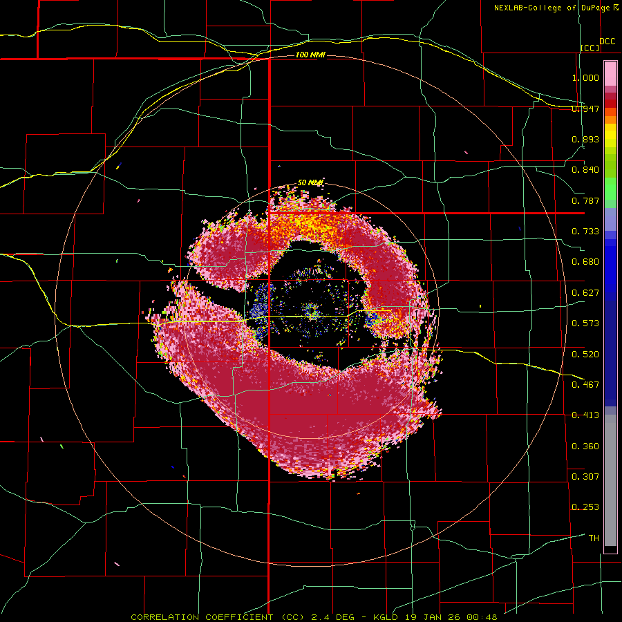622x622 pixels.
Task: Select the 0.573 legend value
Action: click(x=585, y=323)
